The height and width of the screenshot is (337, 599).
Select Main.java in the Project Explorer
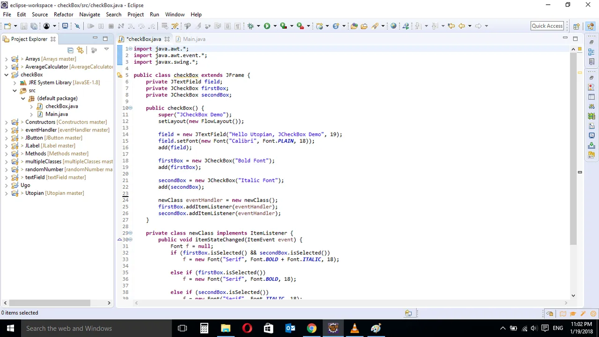pos(56,114)
